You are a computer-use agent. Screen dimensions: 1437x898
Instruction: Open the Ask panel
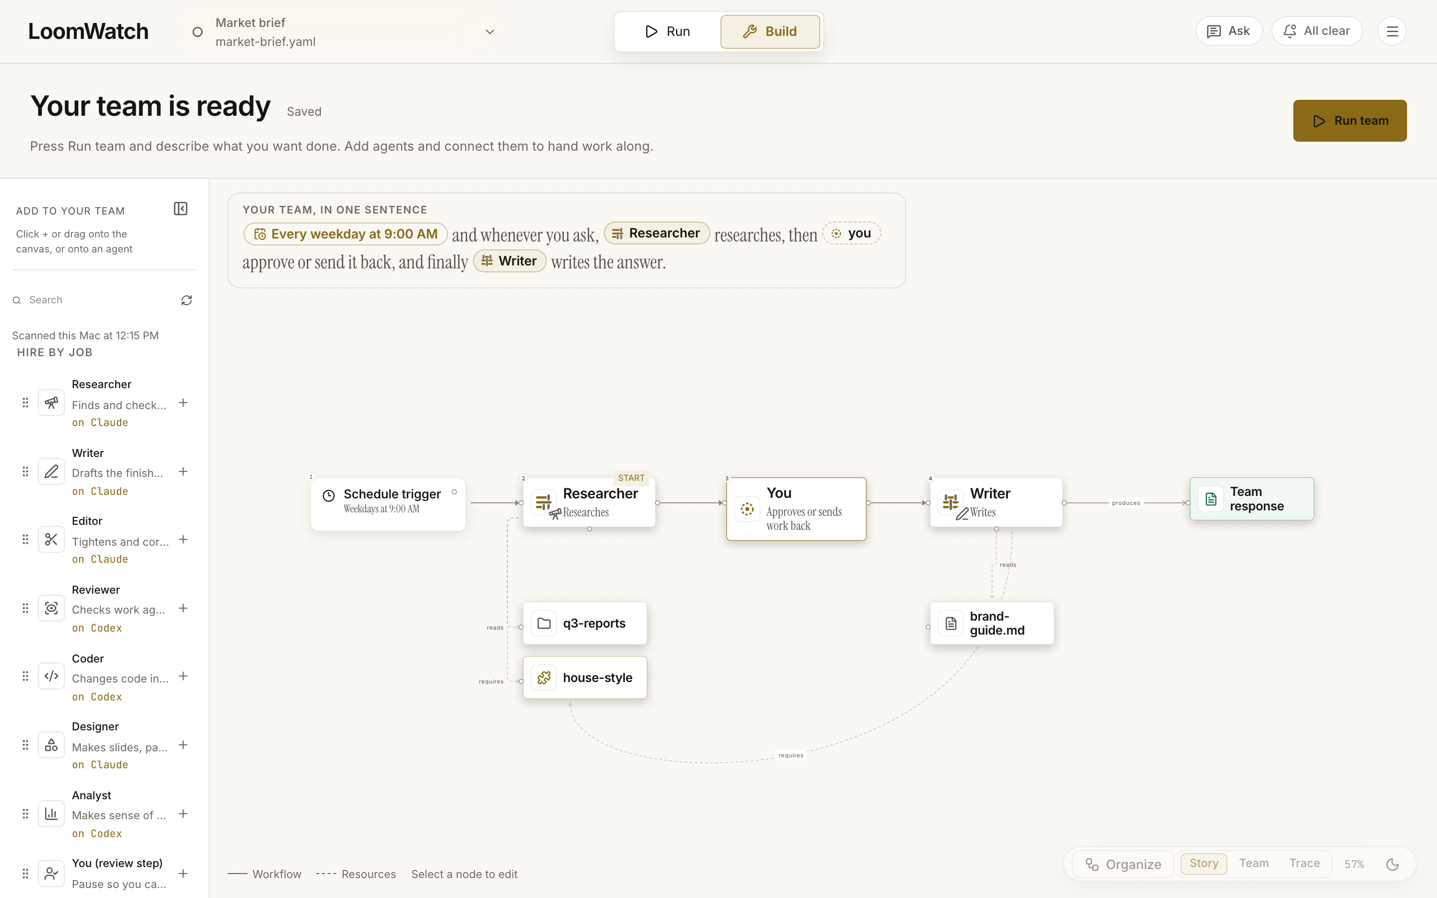(x=1228, y=31)
